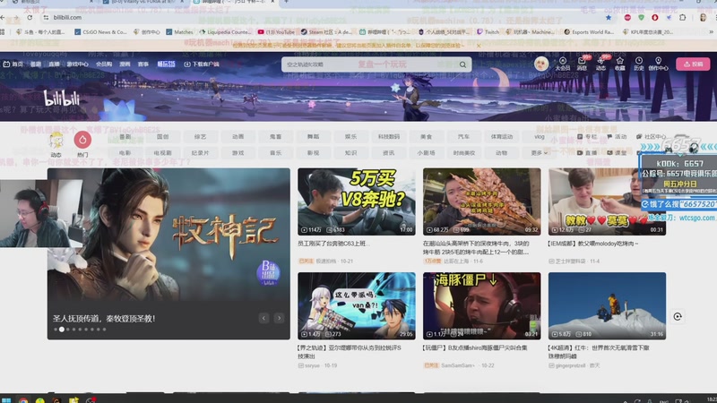Select the 汽车 category chip
717x403 pixels.
point(463,137)
